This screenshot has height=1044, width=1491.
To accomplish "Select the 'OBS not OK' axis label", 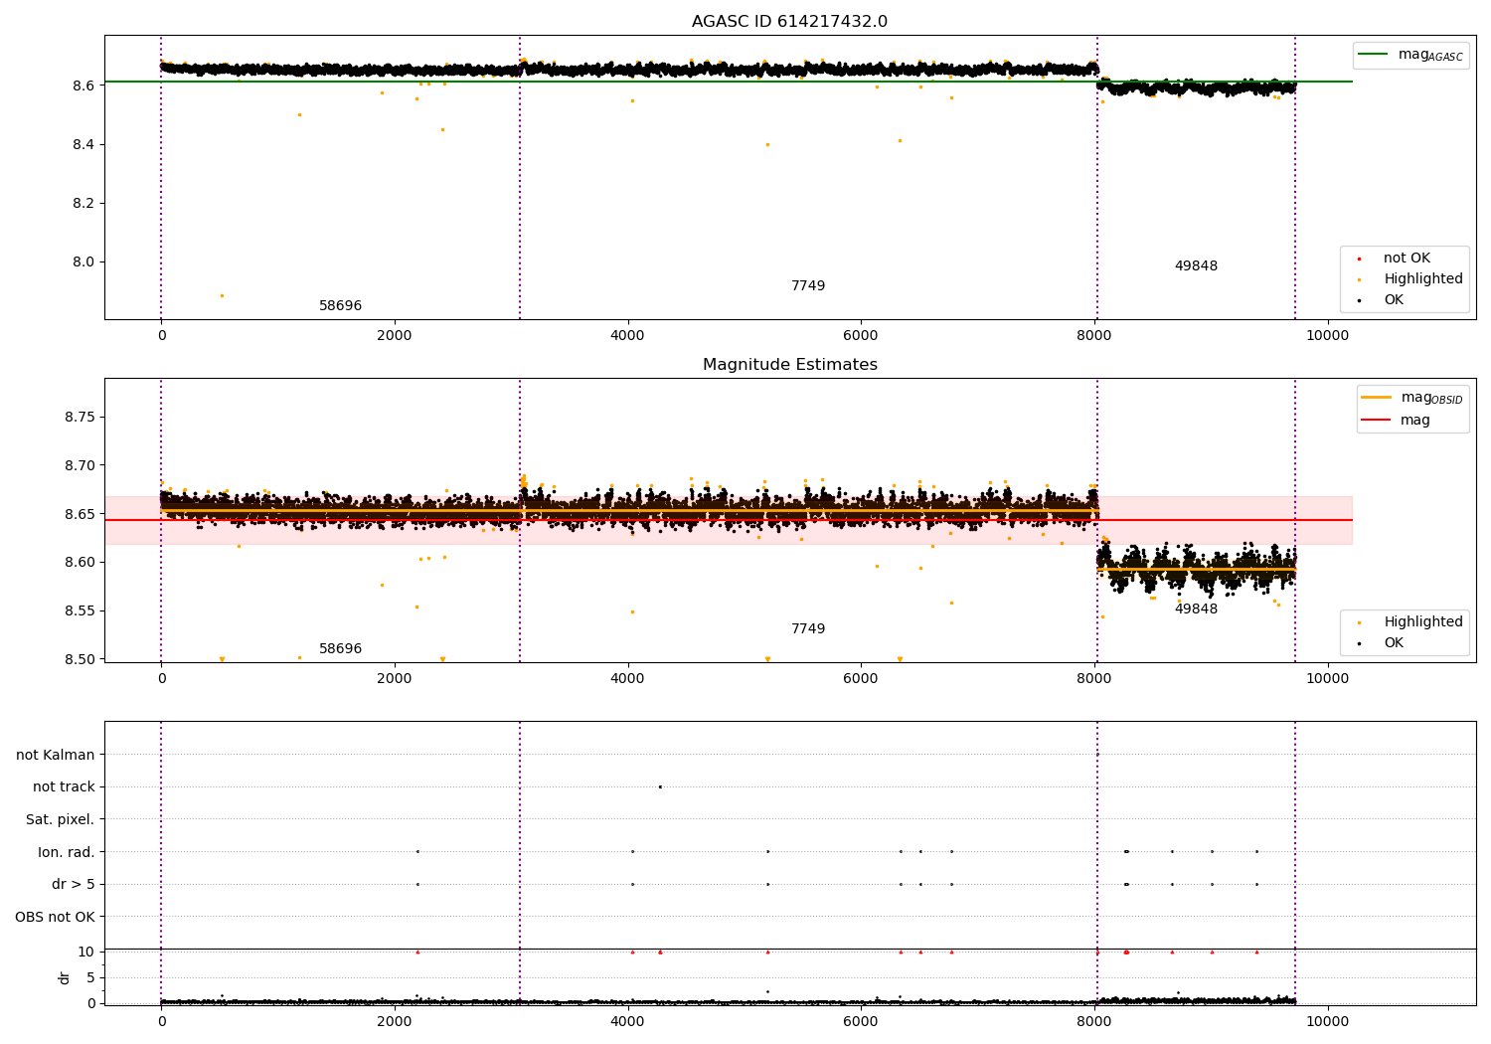I will coord(56,917).
